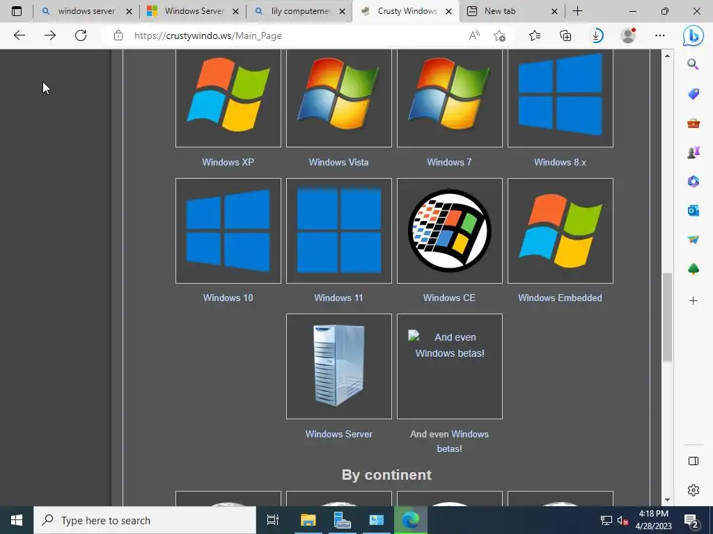
Task: Follow the Windows Vista text link
Action: tap(339, 162)
